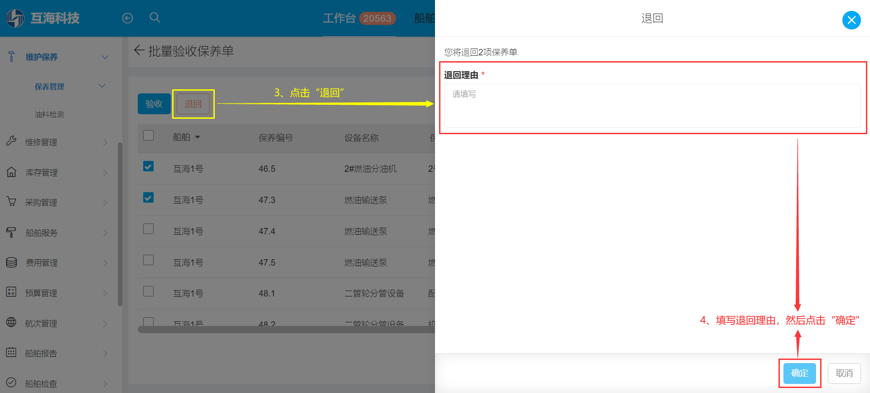Click the 维护保养 wrench sidebar icon
870x393 pixels.
[12, 57]
